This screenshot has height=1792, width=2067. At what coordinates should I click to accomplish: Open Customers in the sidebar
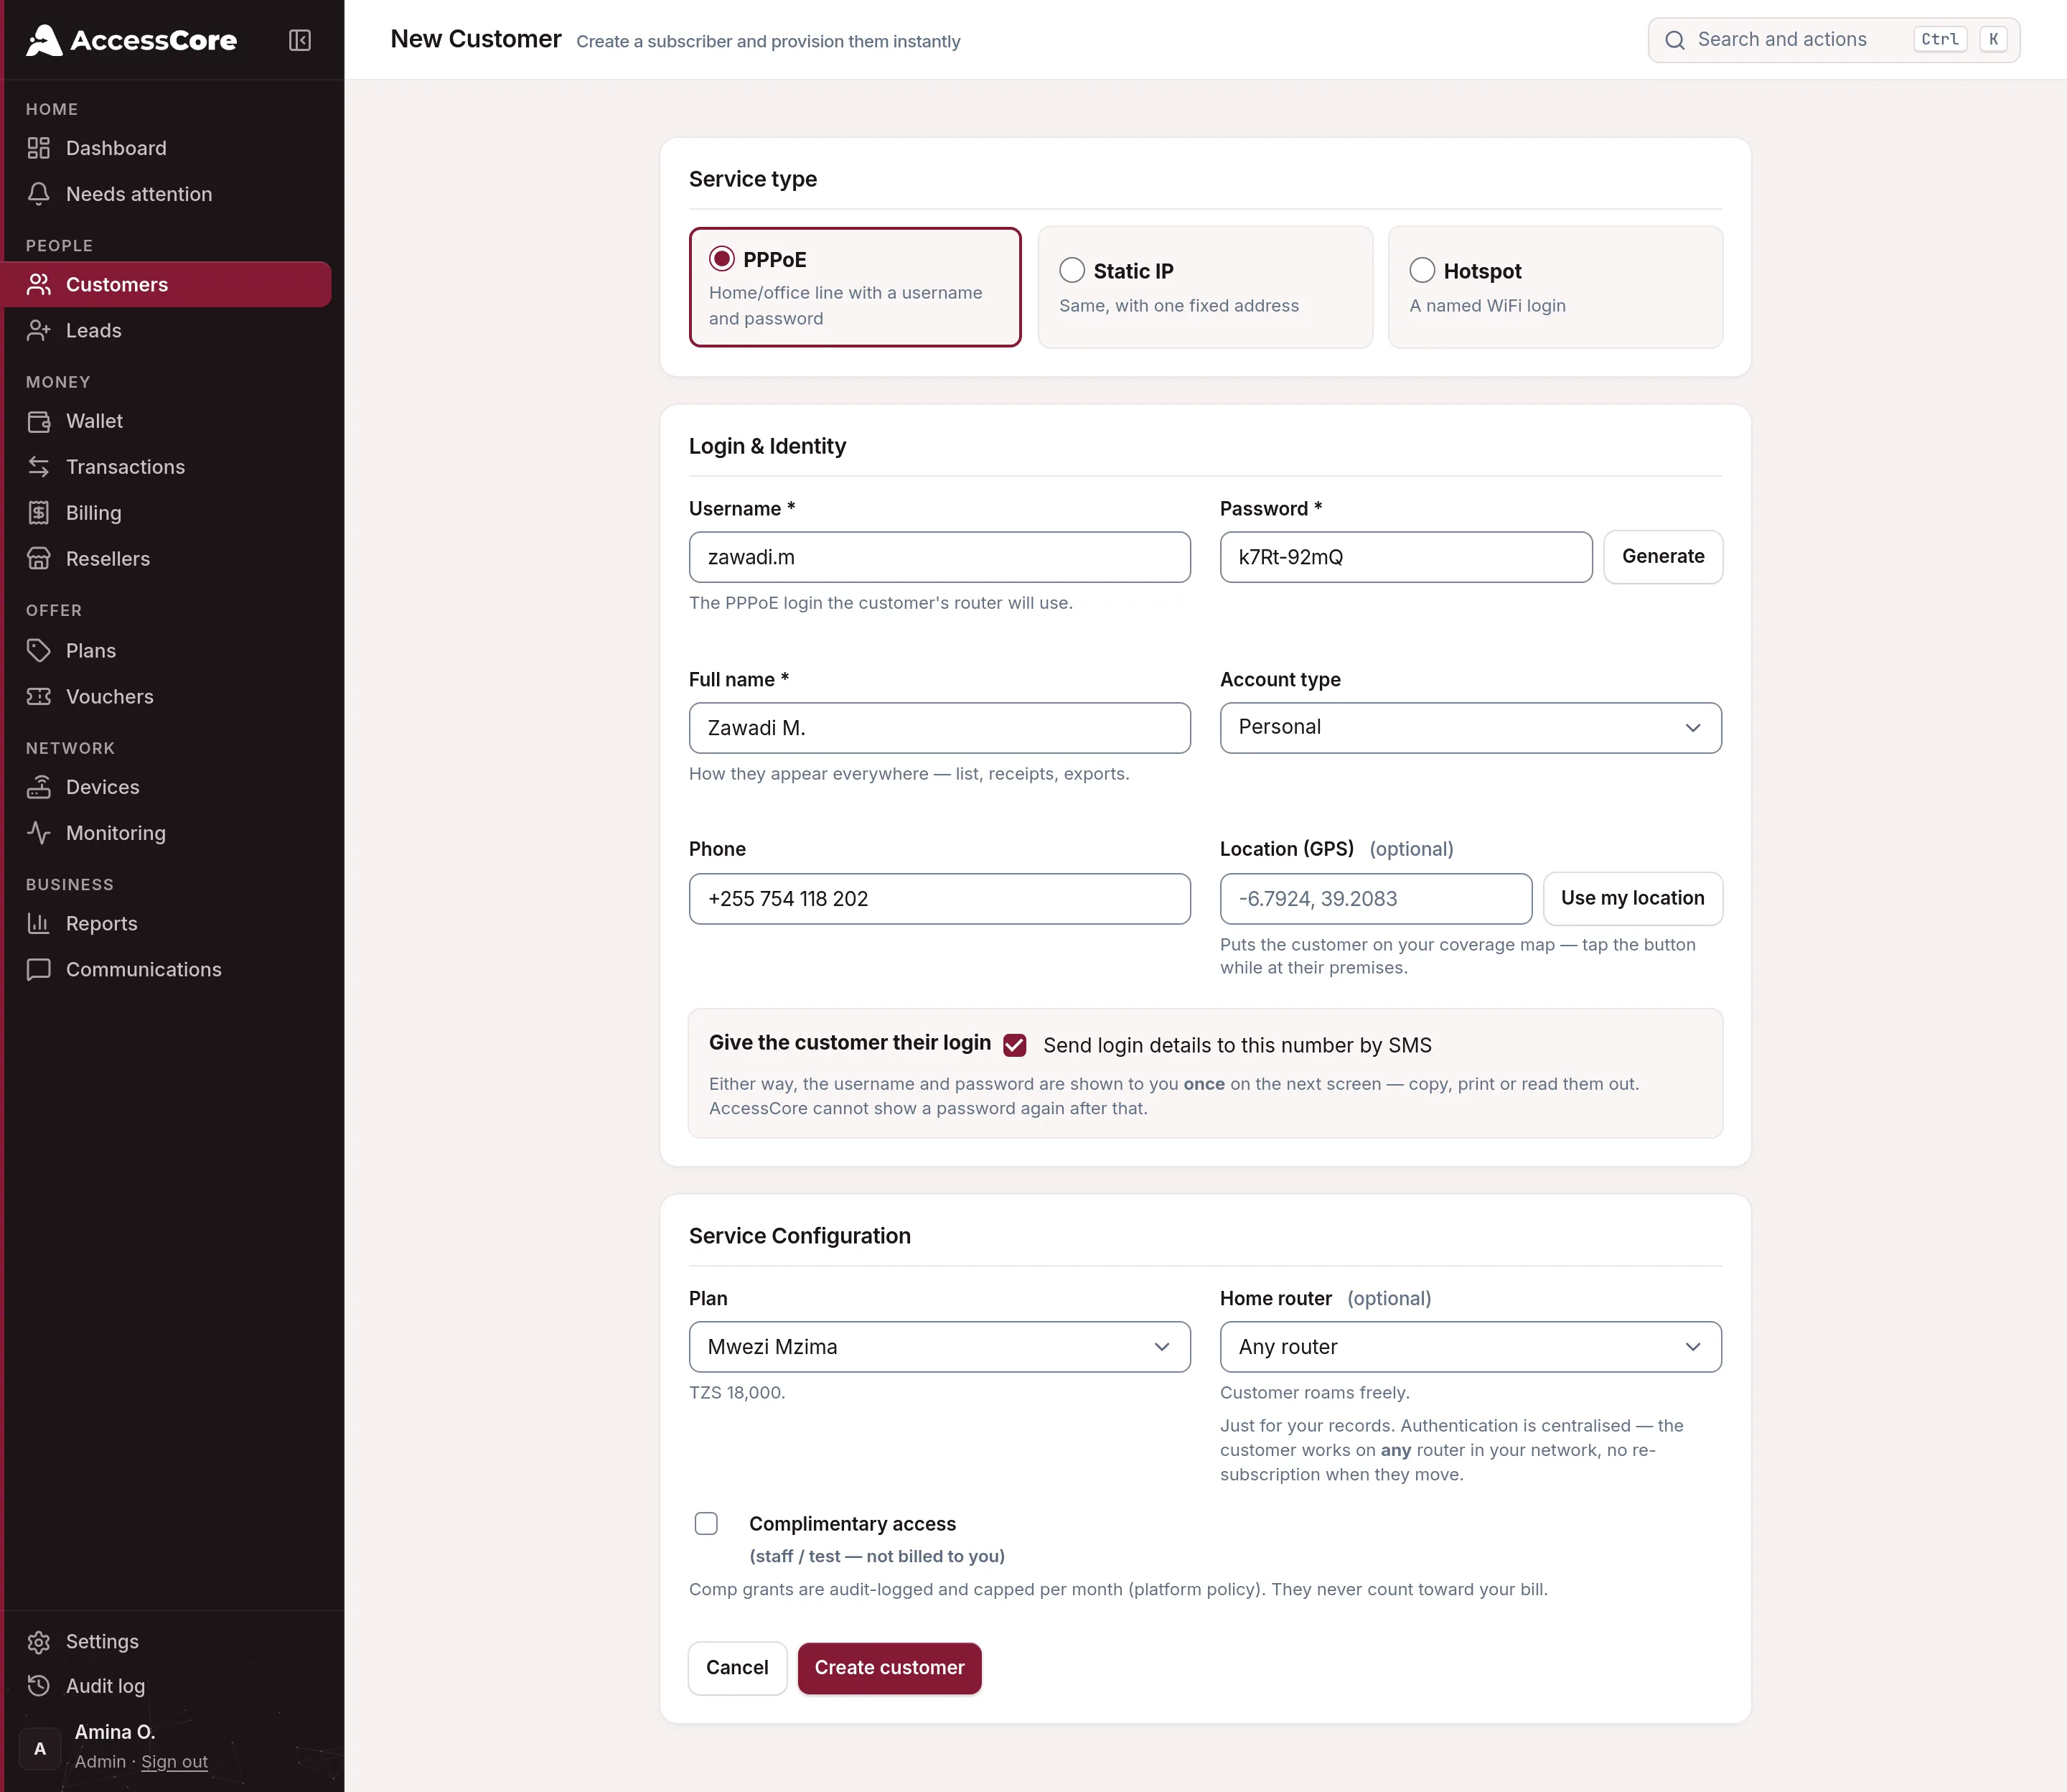pyautogui.click(x=167, y=285)
